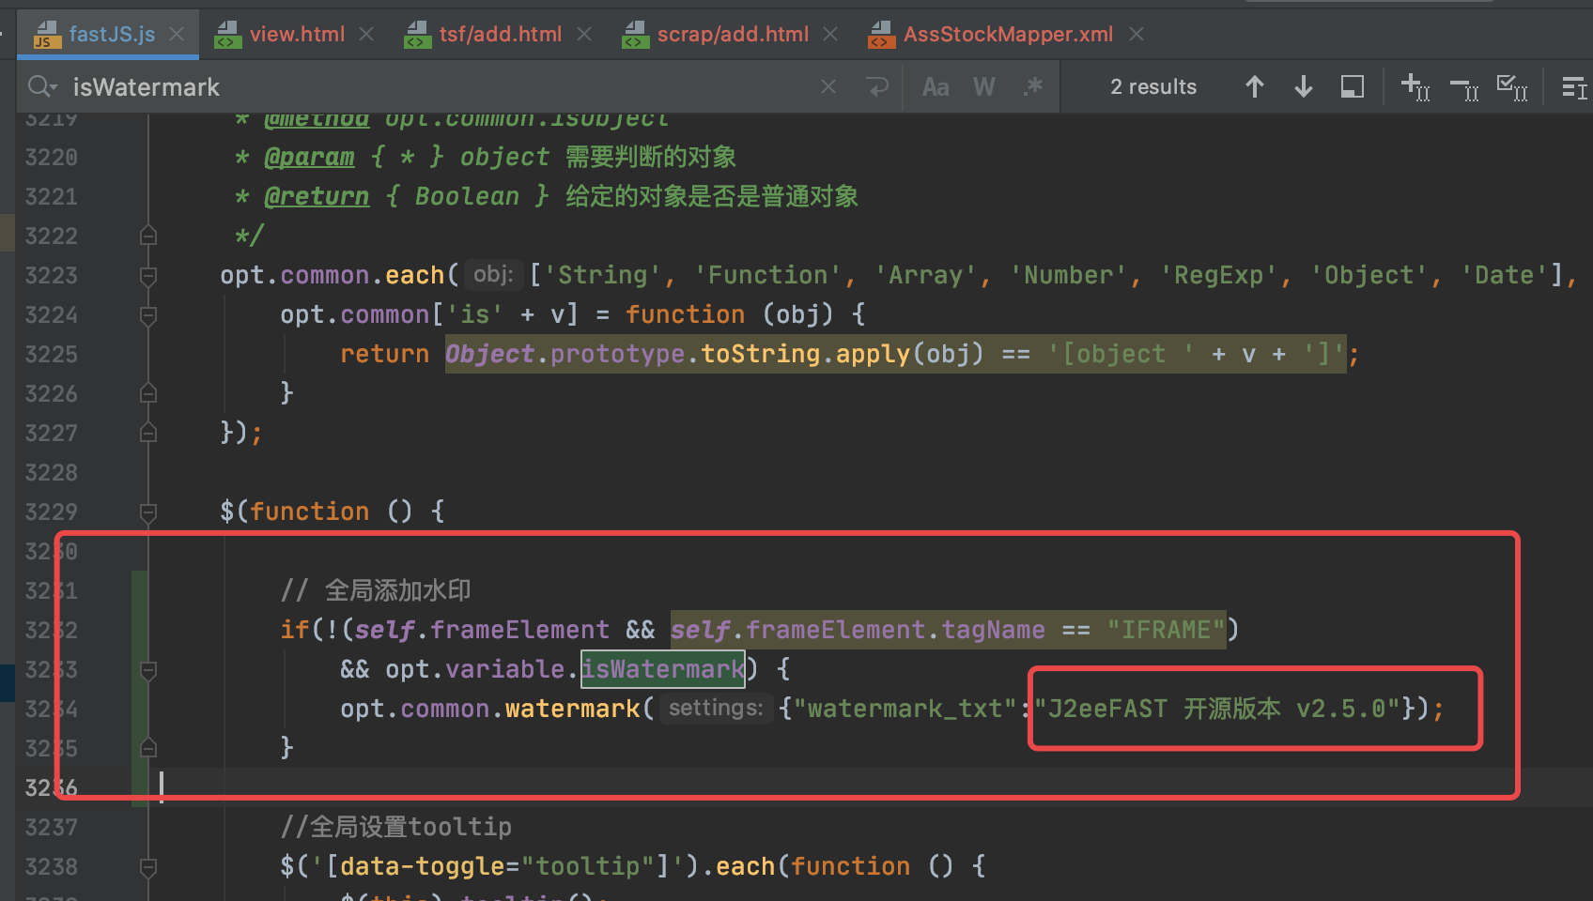The width and height of the screenshot is (1593, 901).
Task: Open the tsf/add.html tab
Action: (x=501, y=35)
